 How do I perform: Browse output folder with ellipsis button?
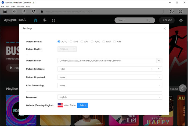[x=159, y=61]
